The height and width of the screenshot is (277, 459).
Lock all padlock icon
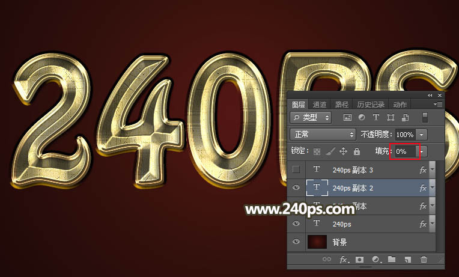(356, 151)
